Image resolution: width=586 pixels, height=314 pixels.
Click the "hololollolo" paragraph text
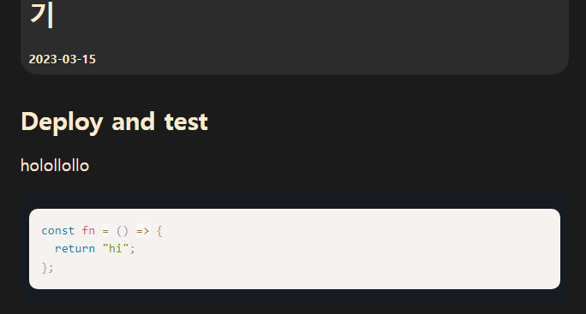coord(55,166)
